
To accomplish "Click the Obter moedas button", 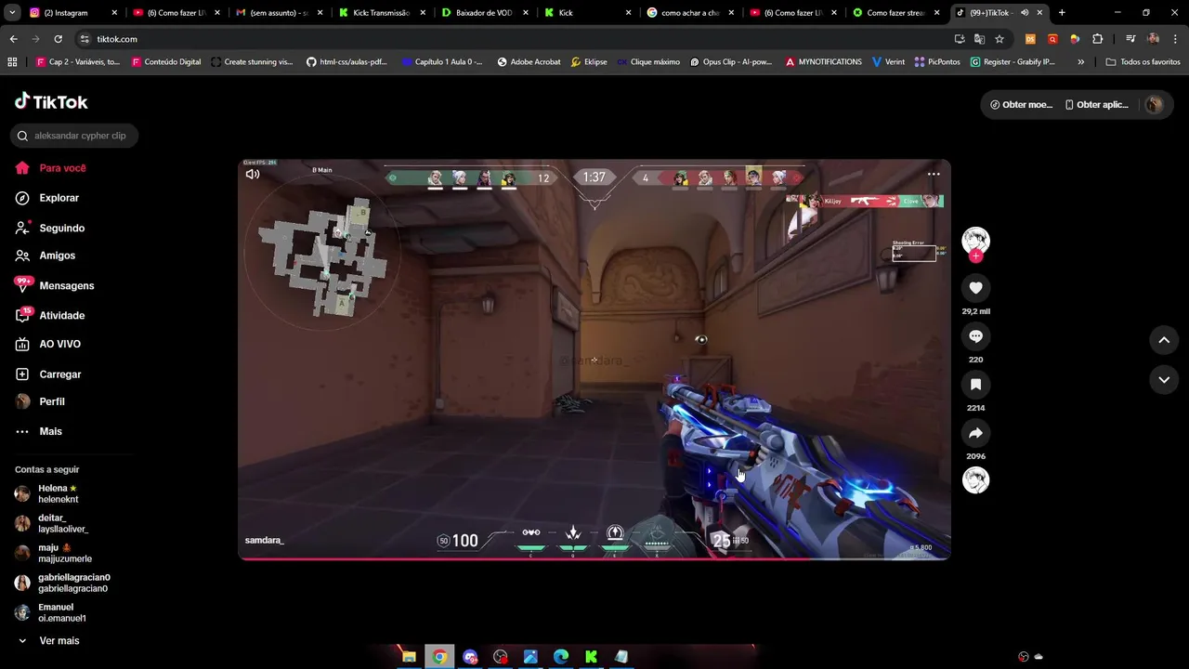I will tap(1021, 105).
